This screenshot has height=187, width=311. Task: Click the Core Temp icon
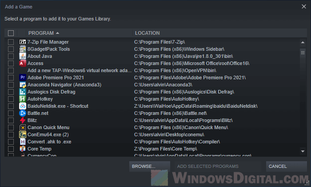pyautogui.click(x=23, y=149)
